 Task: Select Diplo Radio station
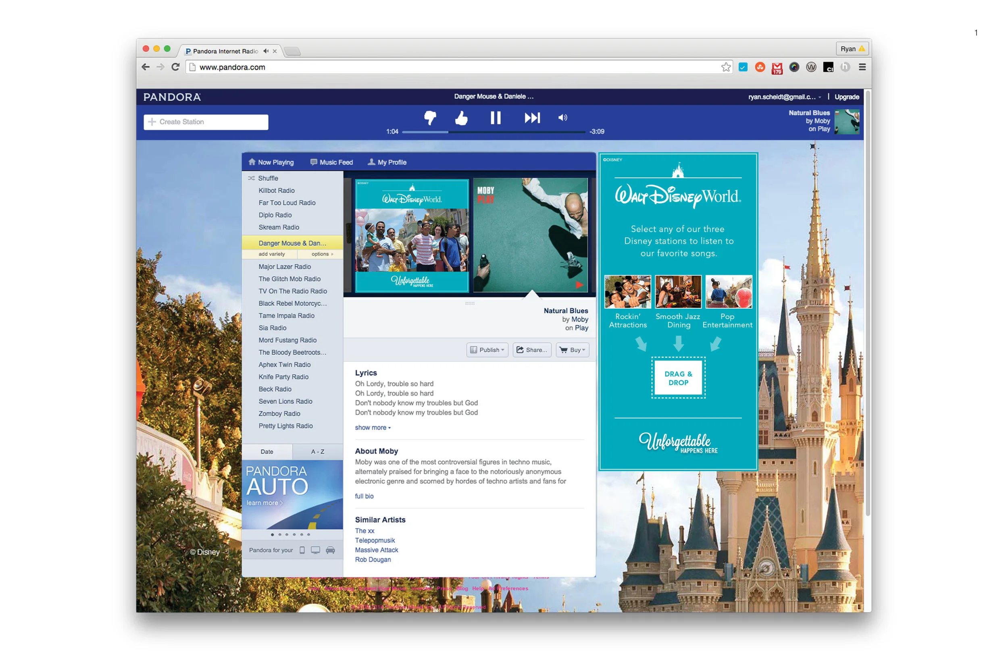pyautogui.click(x=275, y=215)
